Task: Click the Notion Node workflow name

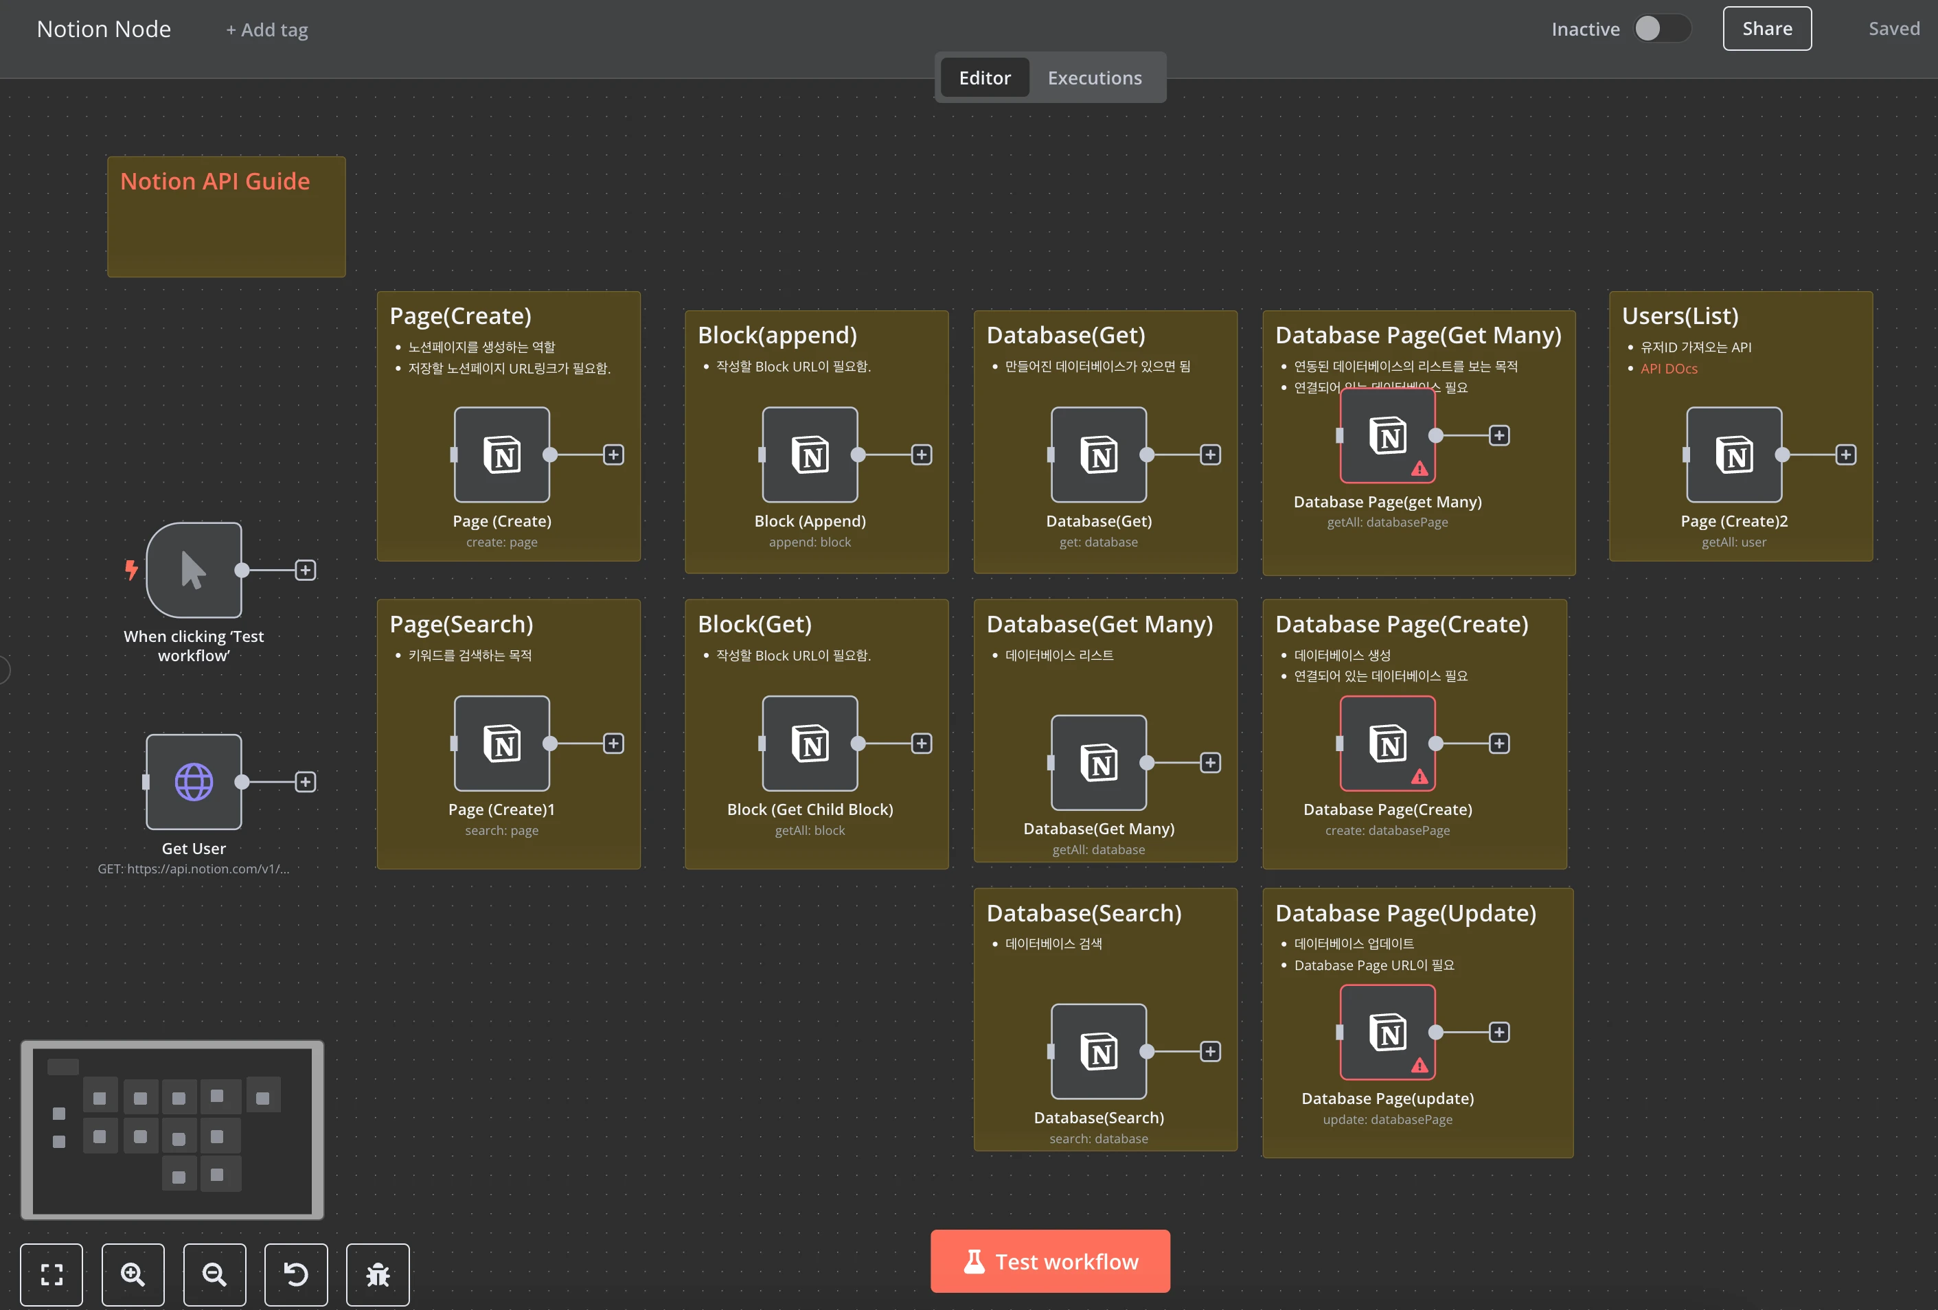Action: [104, 30]
